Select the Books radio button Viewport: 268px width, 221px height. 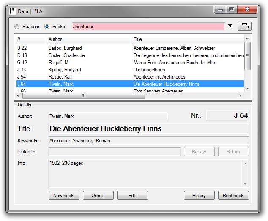click(x=47, y=27)
